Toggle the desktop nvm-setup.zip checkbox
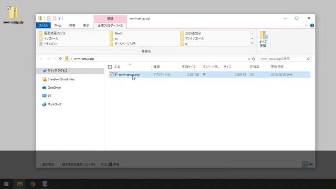Image resolution: width=336 pixels, height=189 pixels. coord(8,8)
